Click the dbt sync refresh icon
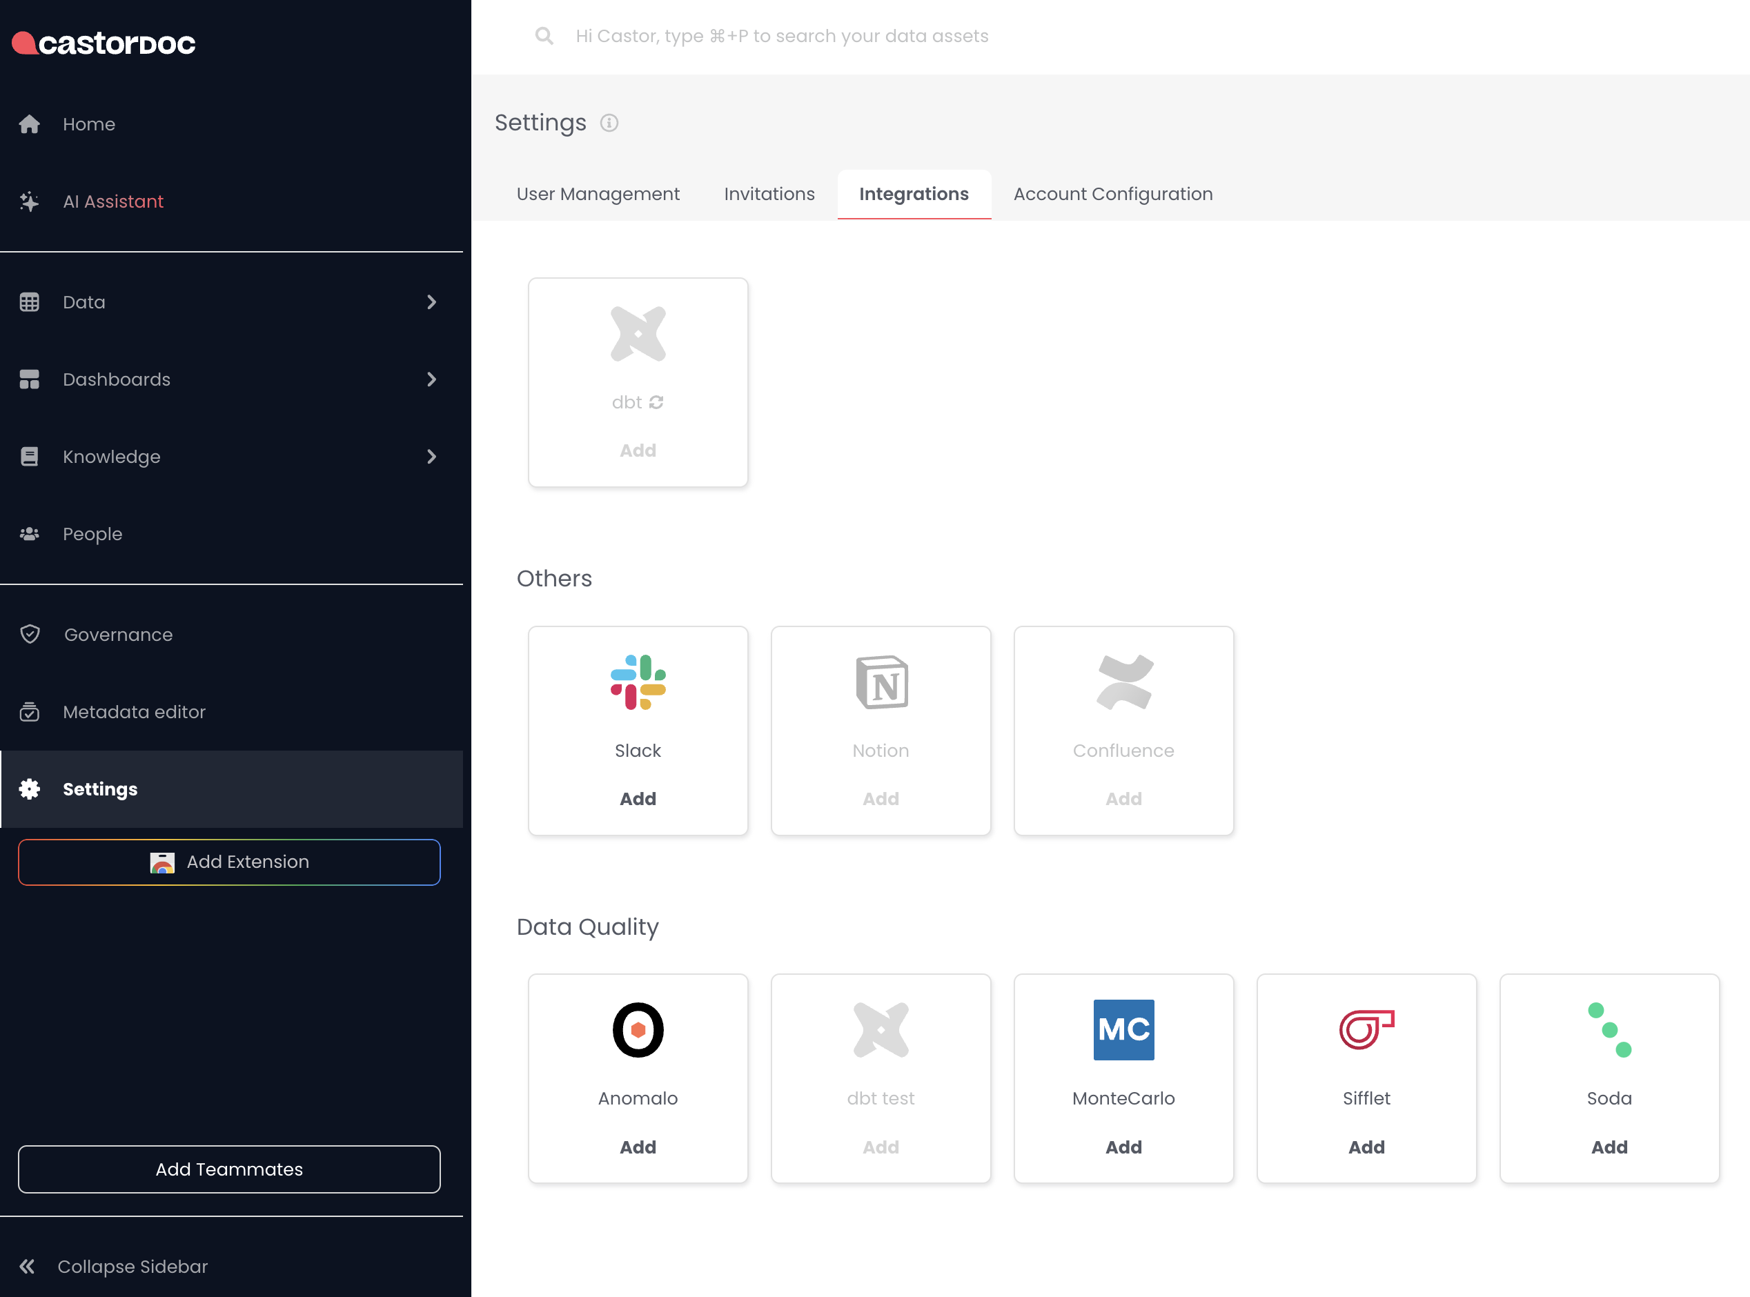 point(656,402)
